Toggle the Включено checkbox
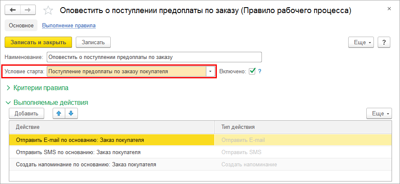Image resolution: width=400 pixels, height=184 pixels. pyautogui.click(x=252, y=71)
